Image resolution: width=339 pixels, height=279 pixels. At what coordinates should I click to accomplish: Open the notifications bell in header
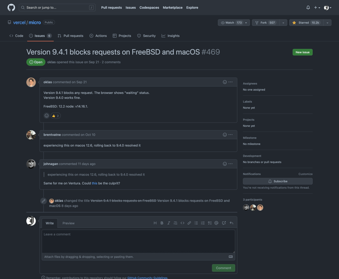point(308,7)
